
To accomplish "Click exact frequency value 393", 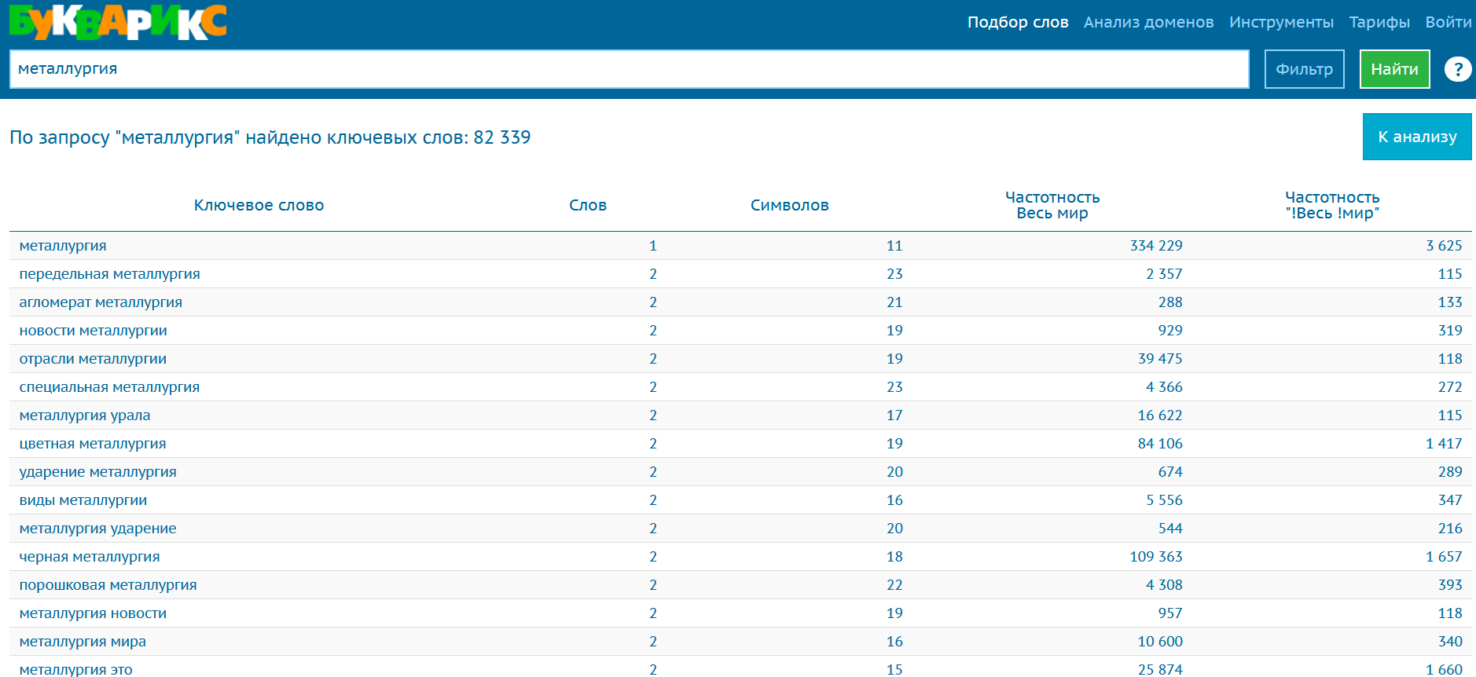I will [1450, 585].
